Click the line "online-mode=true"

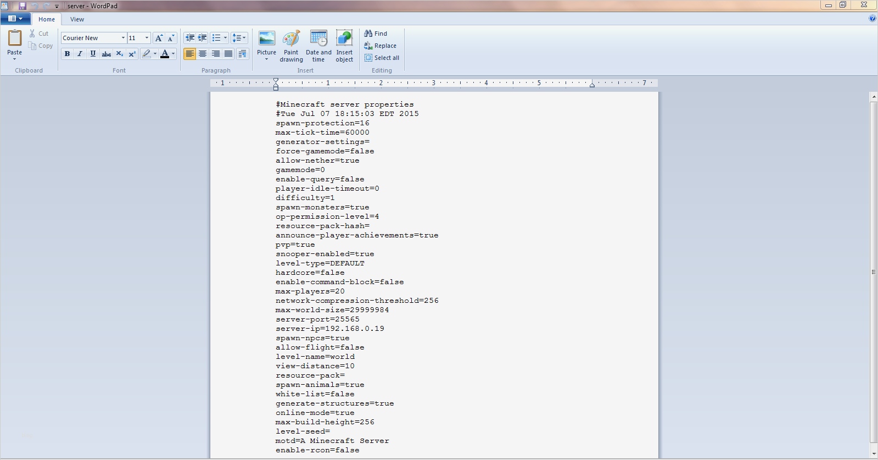tap(315, 413)
